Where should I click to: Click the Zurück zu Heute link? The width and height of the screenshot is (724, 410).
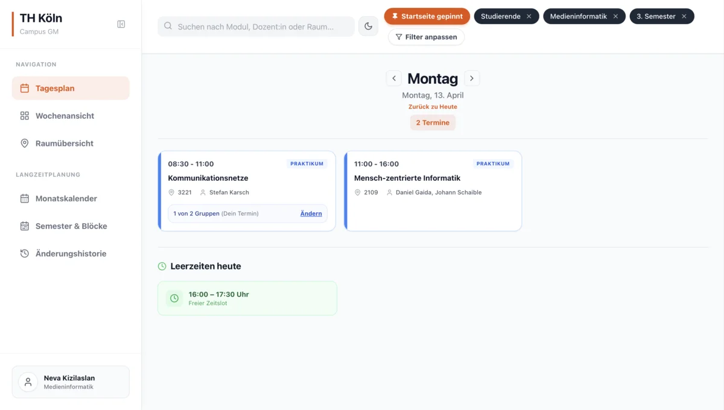pos(433,107)
